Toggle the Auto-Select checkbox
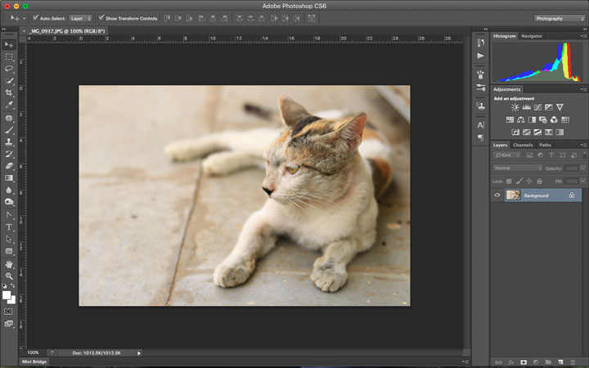The image size is (589, 368). click(x=35, y=17)
